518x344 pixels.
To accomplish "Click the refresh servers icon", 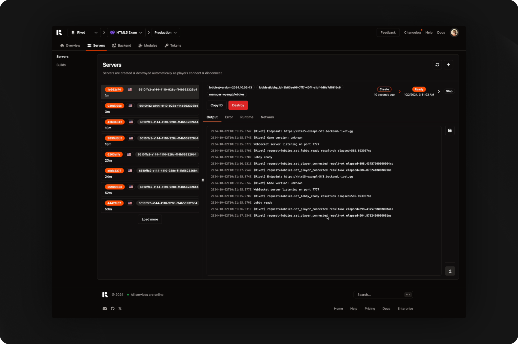I will point(437,65).
